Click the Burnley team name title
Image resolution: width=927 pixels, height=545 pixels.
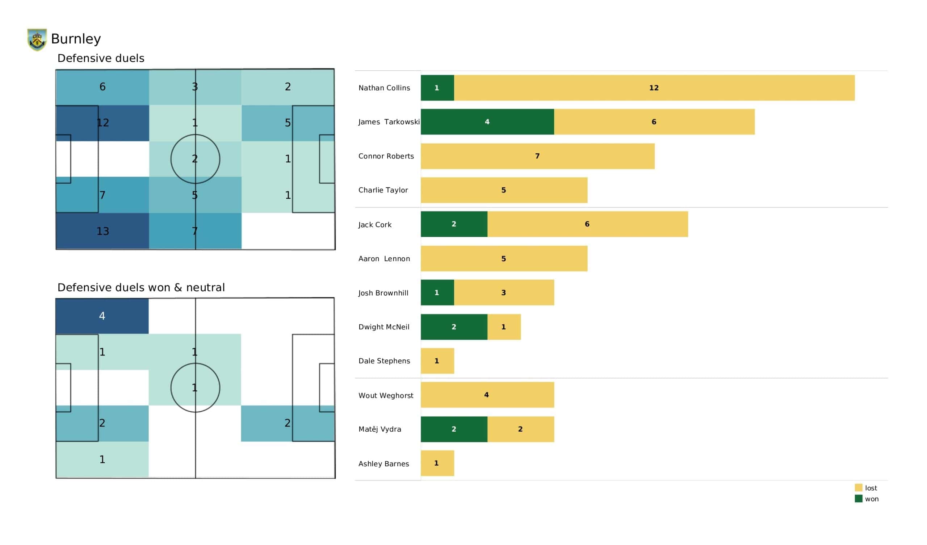click(x=76, y=39)
